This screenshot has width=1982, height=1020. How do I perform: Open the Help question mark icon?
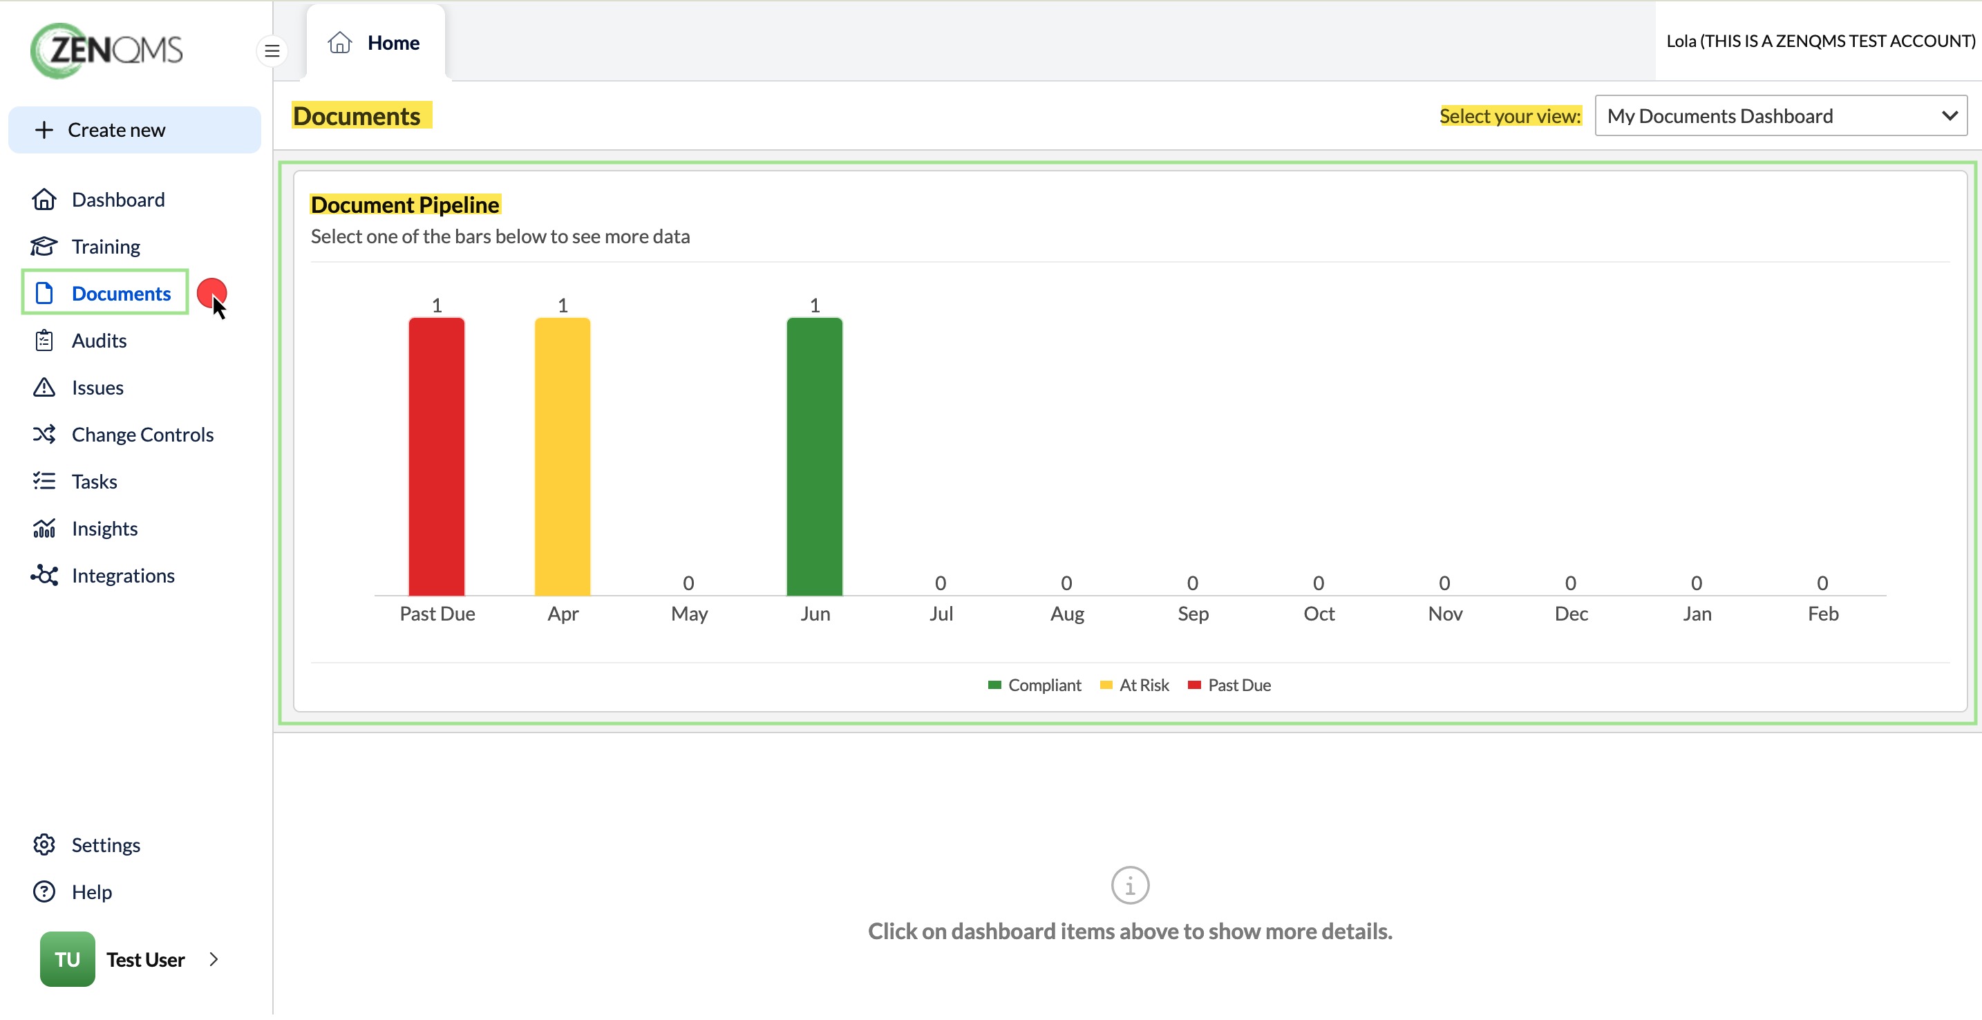pyautogui.click(x=44, y=892)
